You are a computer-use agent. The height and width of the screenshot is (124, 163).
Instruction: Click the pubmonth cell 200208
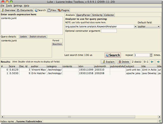click(102, 73)
